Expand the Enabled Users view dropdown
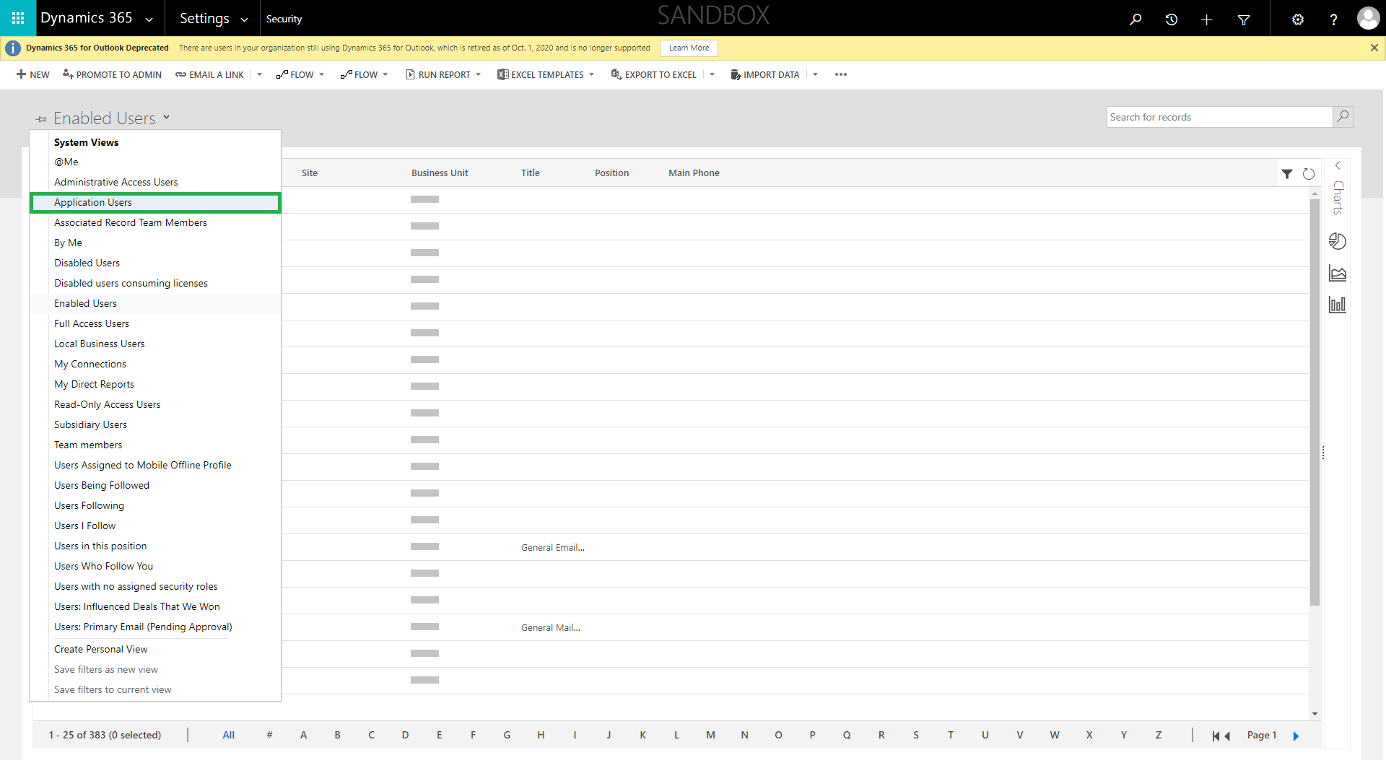1386x763 pixels. [166, 117]
